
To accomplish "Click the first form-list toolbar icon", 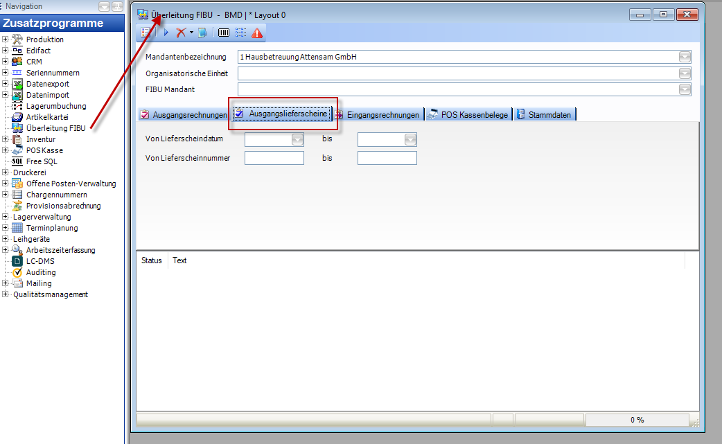I will [146, 33].
